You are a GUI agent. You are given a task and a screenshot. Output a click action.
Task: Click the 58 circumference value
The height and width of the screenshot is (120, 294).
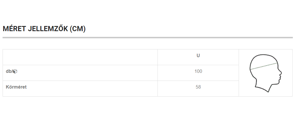tap(198, 87)
